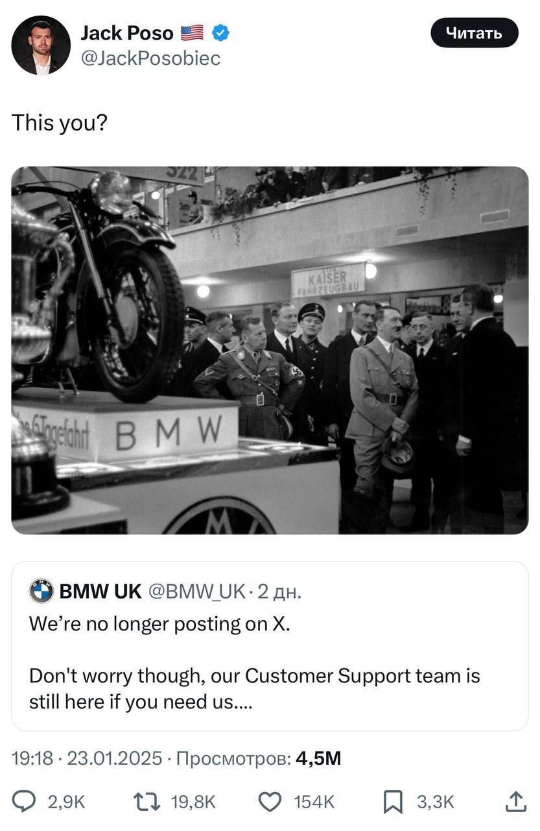Click the BMW UK logo avatar
The width and height of the screenshot is (540, 831).
tap(41, 591)
